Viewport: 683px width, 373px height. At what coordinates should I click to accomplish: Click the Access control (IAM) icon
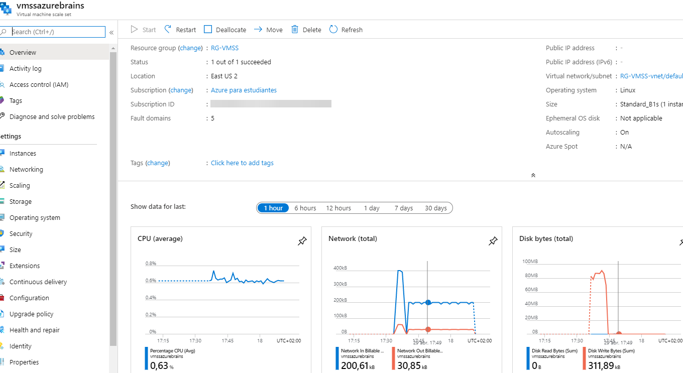pos(2,84)
